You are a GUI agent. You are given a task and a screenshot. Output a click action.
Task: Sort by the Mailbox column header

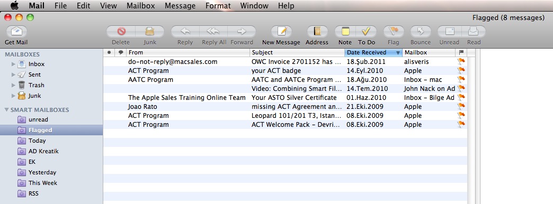point(429,52)
